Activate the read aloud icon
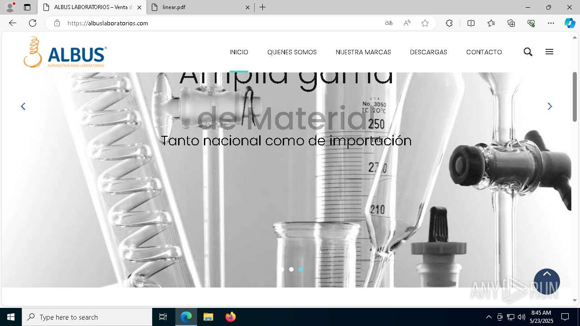 407,23
